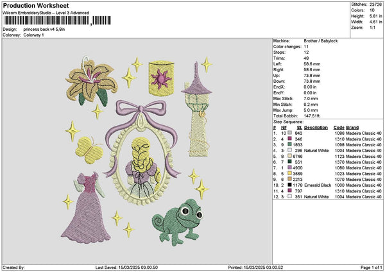Click the embroidered lily flower motif
The width and height of the screenshot is (385, 272).
pyautogui.click(x=91, y=81)
